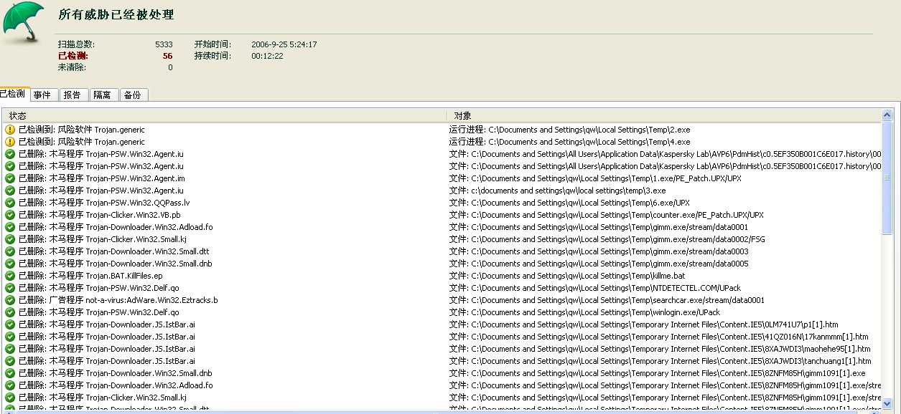Select path Temp\winlogin.exe/UPack
The width and height of the screenshot is (901, 414).
(x=584, y=312)
